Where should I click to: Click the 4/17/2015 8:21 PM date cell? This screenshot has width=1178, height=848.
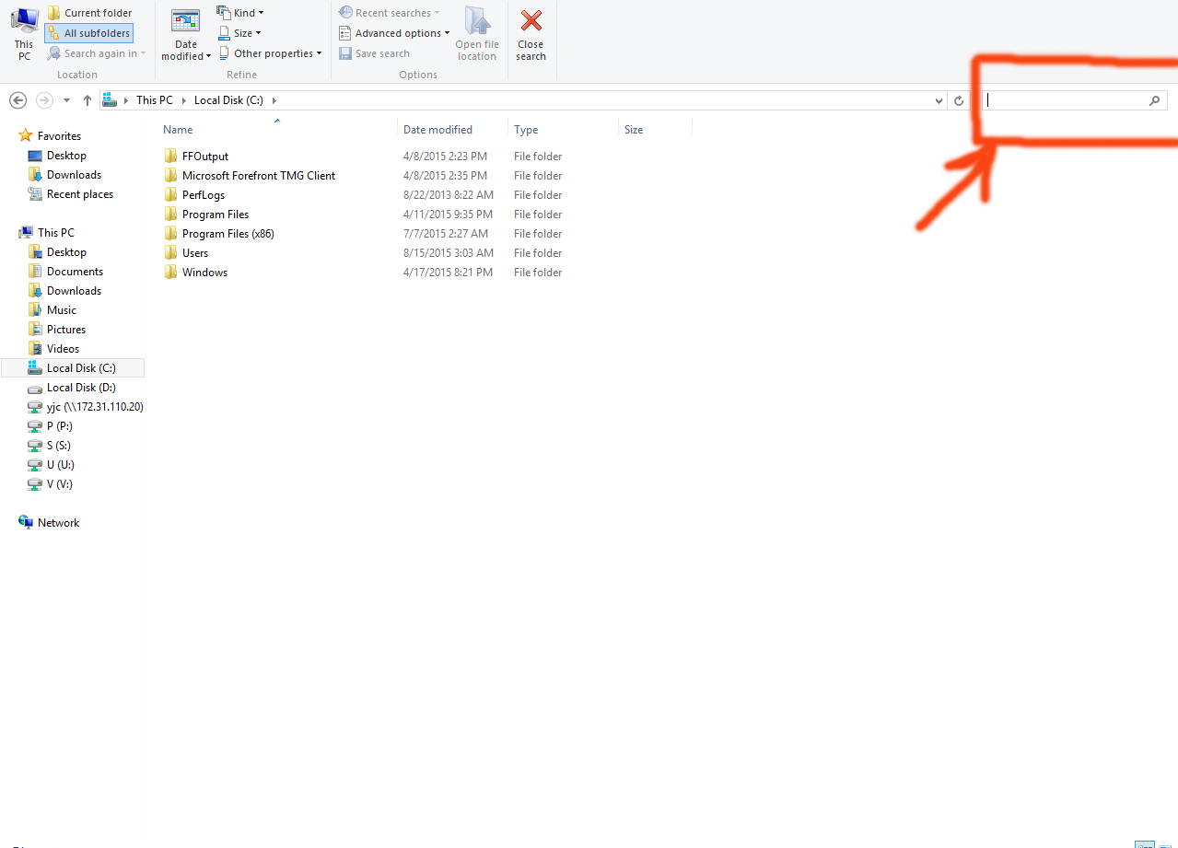click(448, 273)
